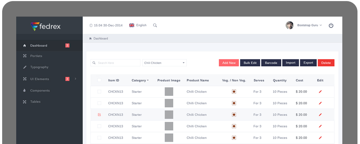Click the Dashboard breadcrumb link
This screenshot has width=360, height=144.
click(100, 39)
